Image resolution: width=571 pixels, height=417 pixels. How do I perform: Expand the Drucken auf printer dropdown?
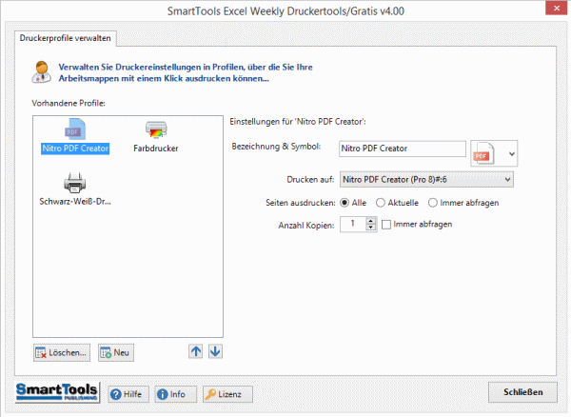426,180
